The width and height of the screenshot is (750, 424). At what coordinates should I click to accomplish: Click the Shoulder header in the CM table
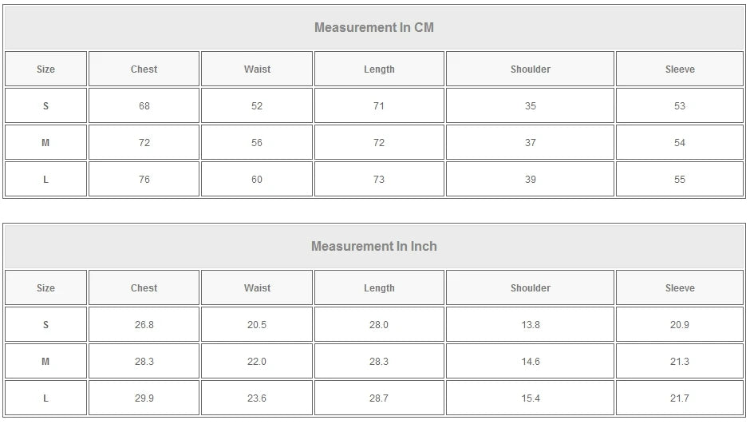531,69
